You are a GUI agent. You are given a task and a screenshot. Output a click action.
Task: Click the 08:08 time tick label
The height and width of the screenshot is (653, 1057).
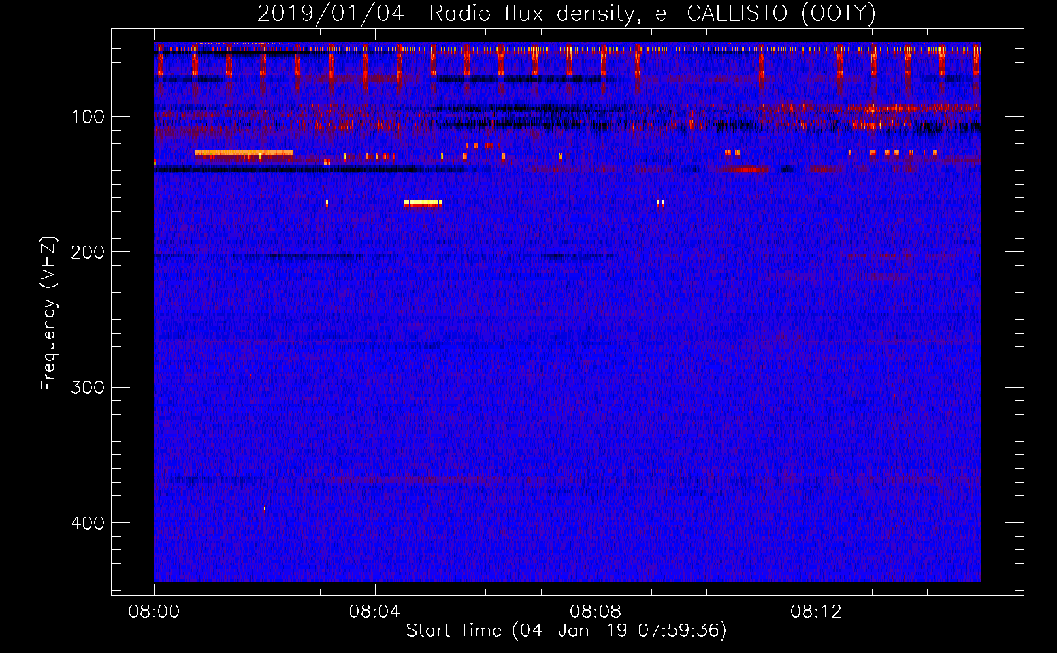tap(595, 612)
